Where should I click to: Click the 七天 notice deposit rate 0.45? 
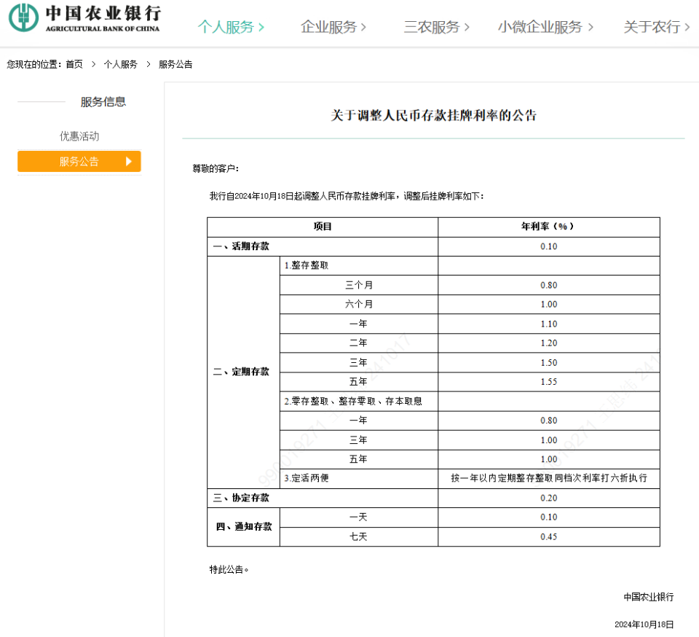548,537
